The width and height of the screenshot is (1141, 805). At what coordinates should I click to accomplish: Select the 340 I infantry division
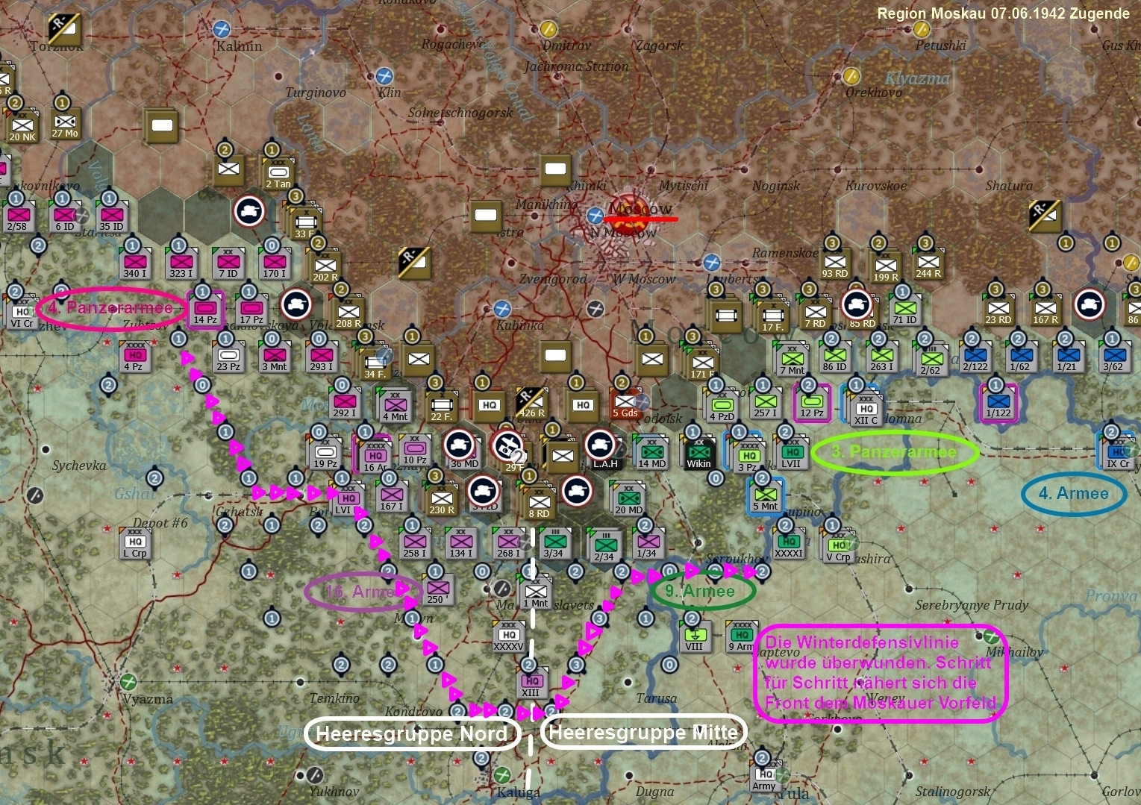tap(134, 263)
